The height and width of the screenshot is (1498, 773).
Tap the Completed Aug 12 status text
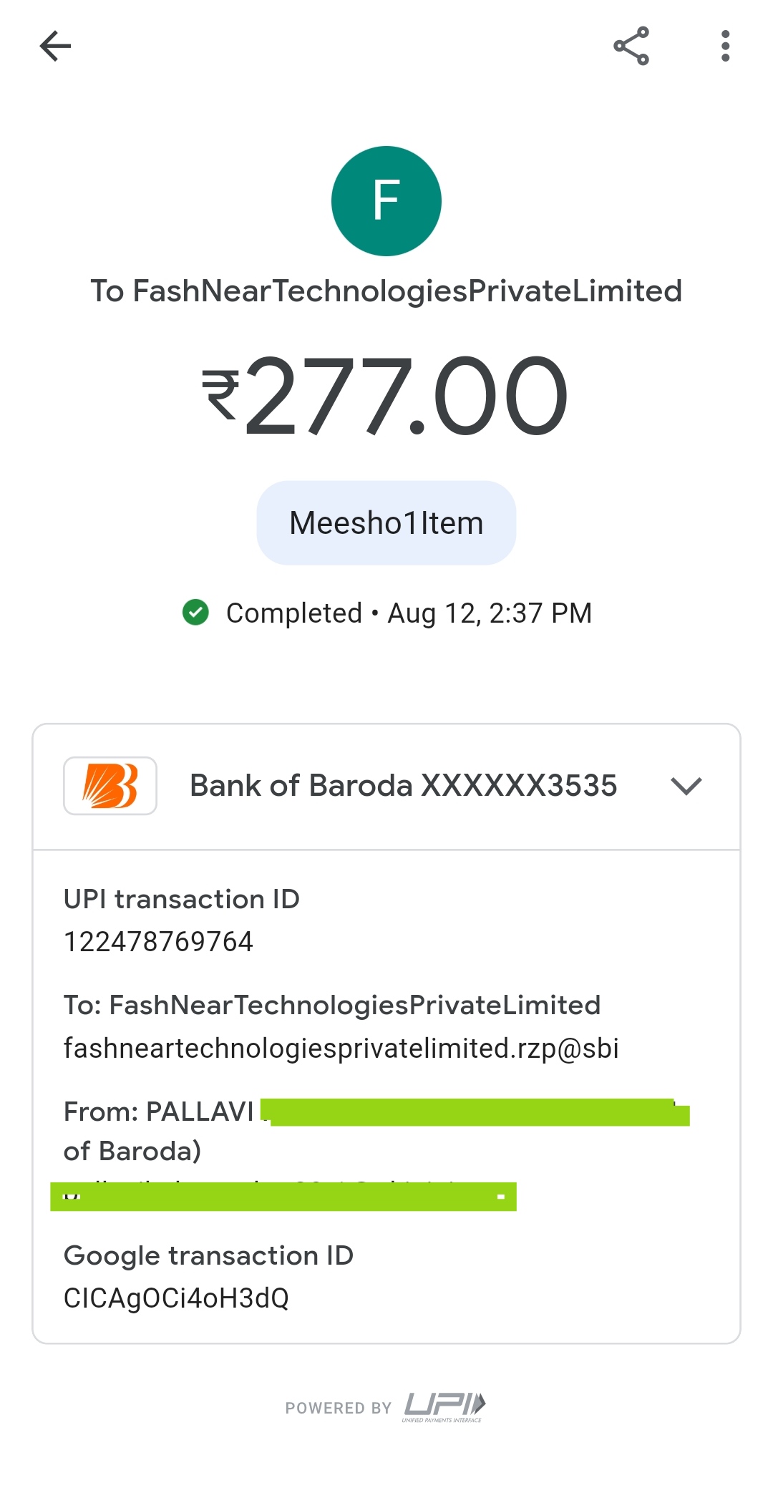coord(409,613)
